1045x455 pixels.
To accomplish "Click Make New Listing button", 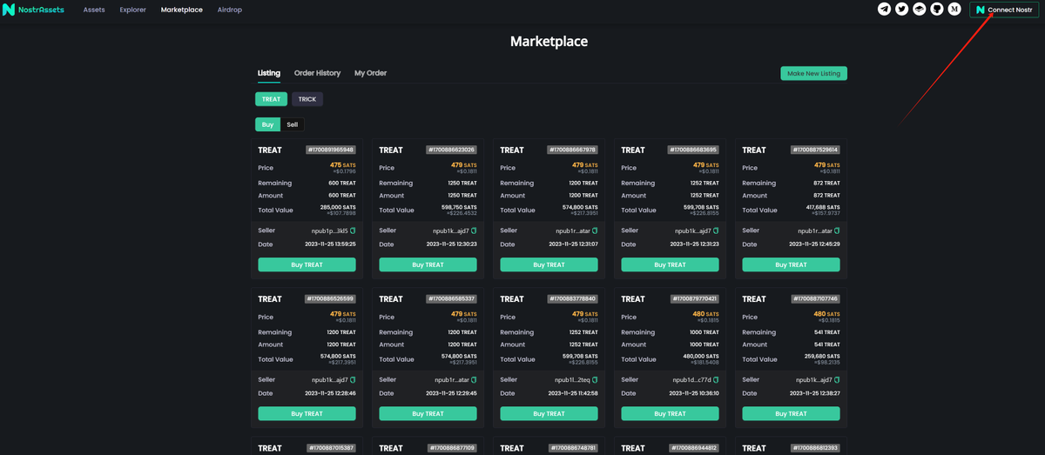I will tap(813, 73).
